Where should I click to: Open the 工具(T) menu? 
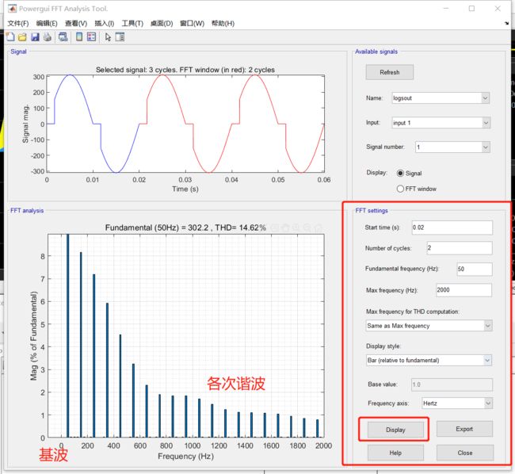[132, 23]
